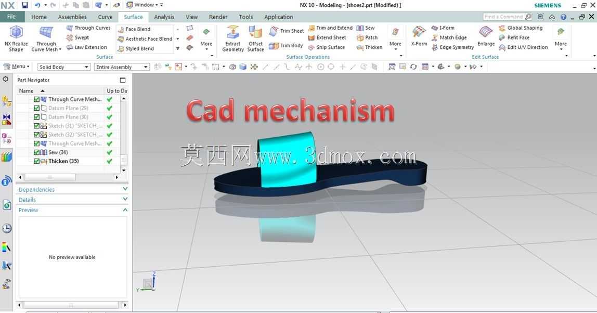Choose the Through Curves command
The width and height of the screenshot is (597, 313).
coord(88,28)
